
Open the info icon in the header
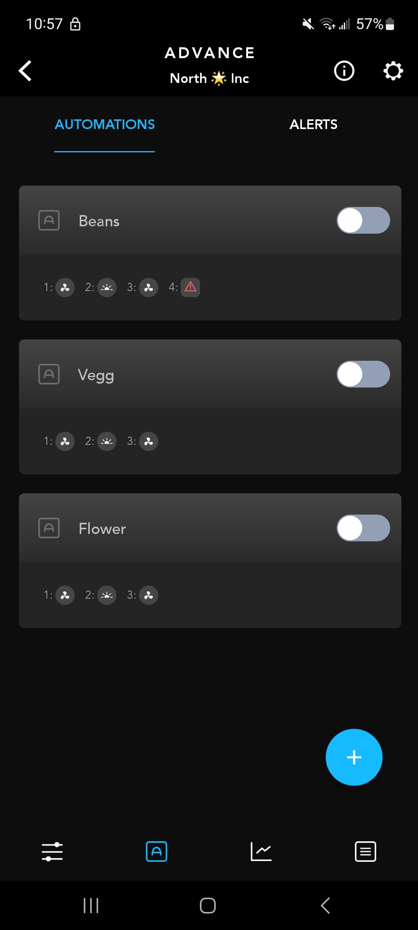coord(344,71)
